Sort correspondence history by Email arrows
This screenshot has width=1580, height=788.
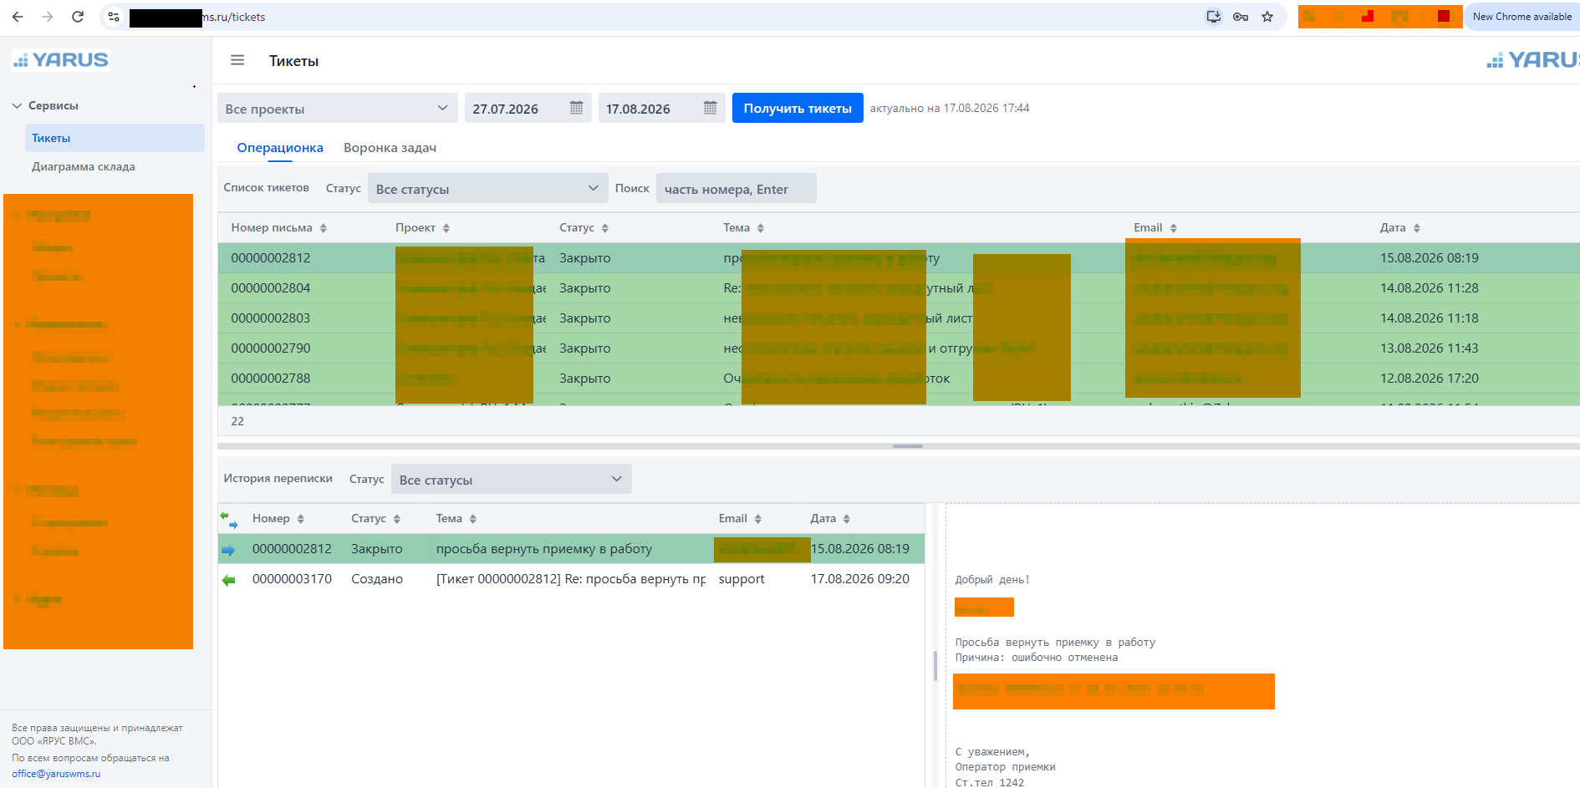(x=757, y=519)
